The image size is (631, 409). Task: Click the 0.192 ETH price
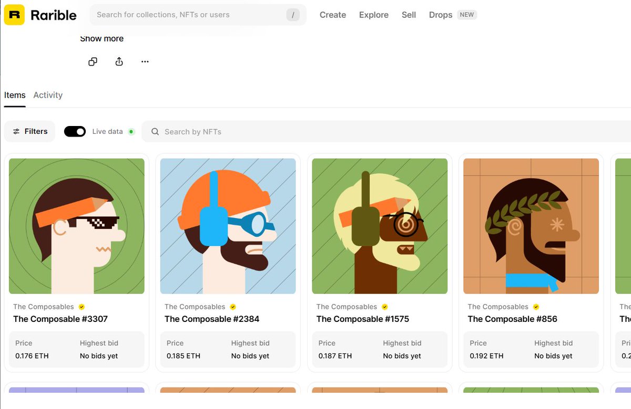pyautogui.click(x=486, y=356)
